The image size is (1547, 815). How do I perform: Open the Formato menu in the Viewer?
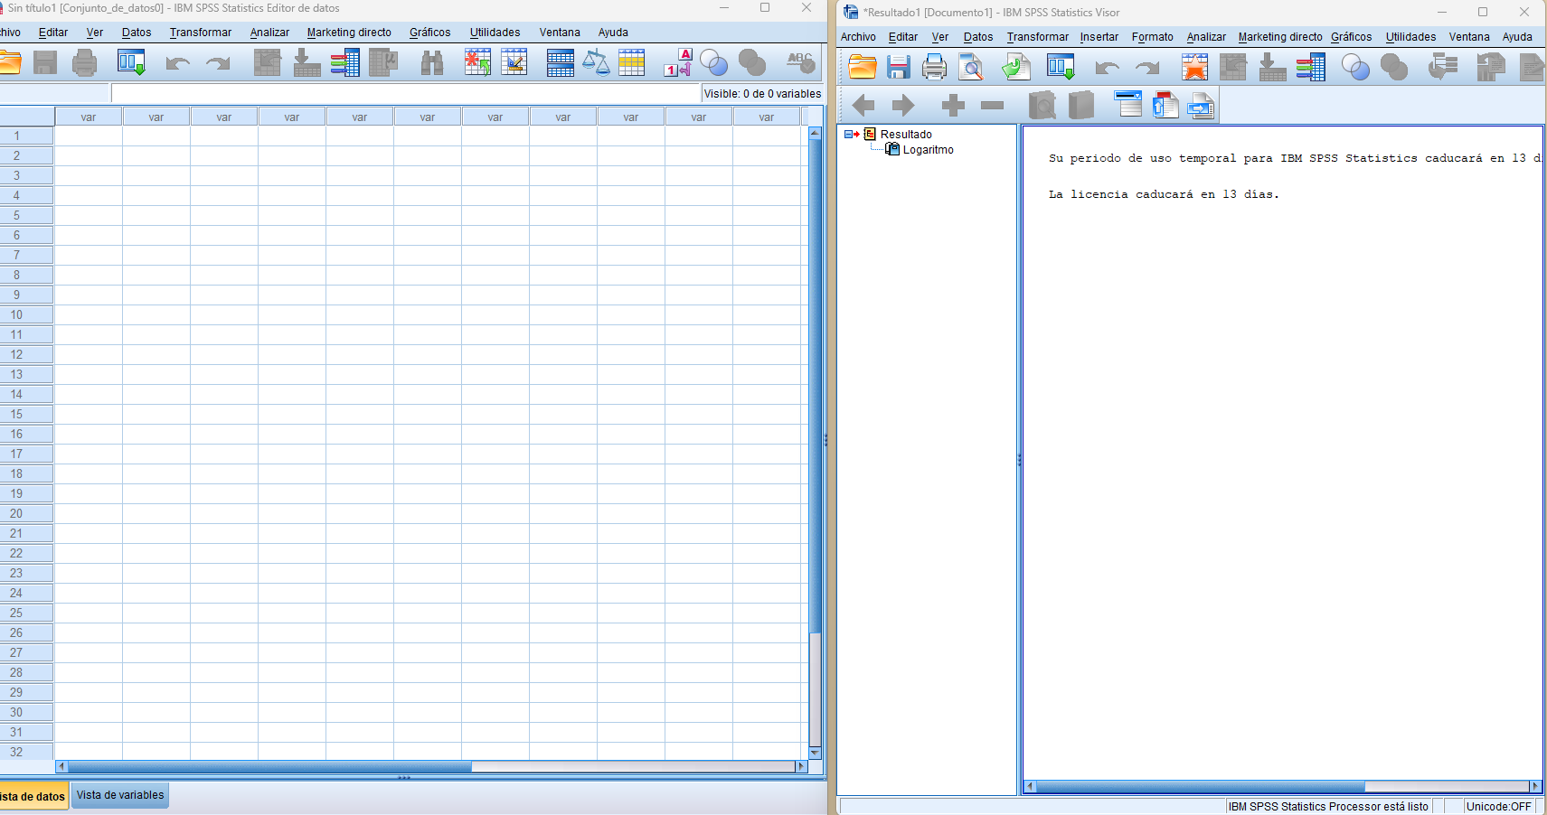point(1152,37)
